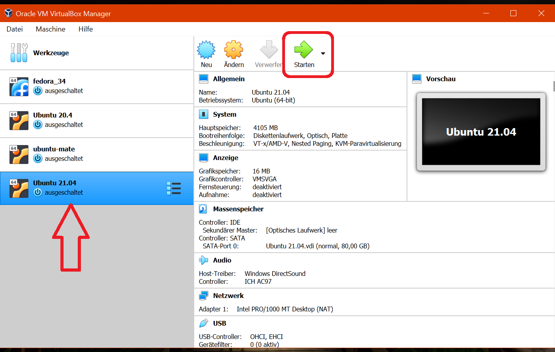Screen dimensions: 555x352
Task: Click the Audio speaker icon
Action: click(204, 260)
